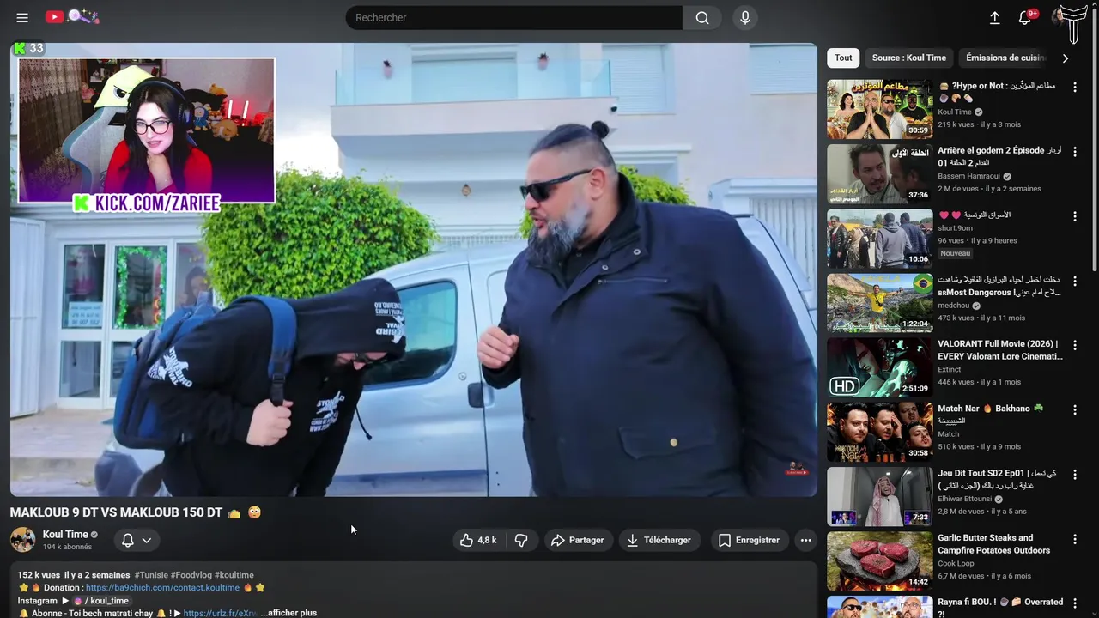
Task: Open VALORANT Full Movie thumbnail
Action: tap(879, 367)
